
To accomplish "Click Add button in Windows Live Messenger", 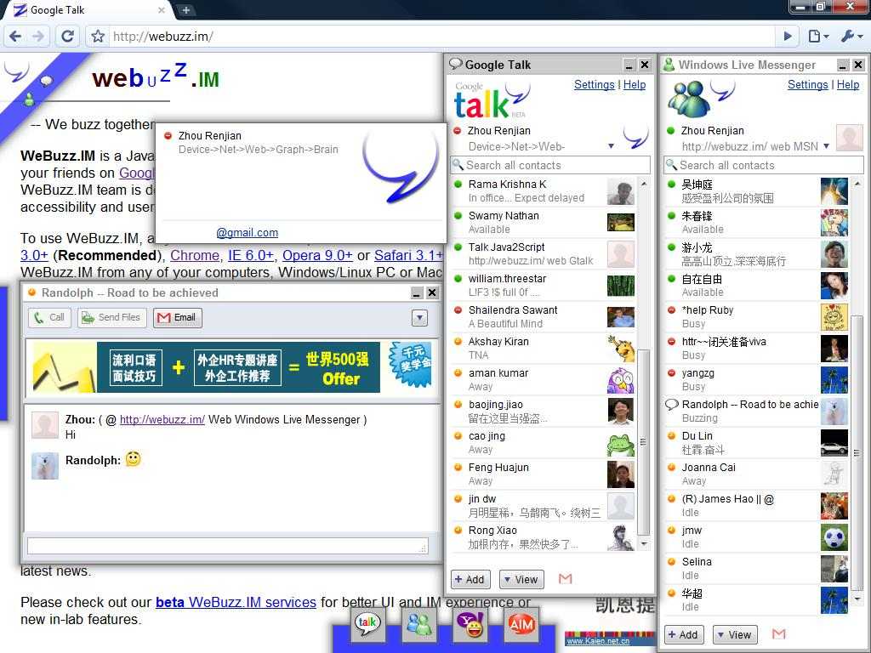I will (x=683, y=634).
